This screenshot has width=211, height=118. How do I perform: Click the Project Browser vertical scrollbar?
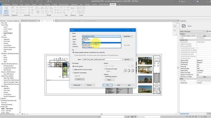click(x=20, y=62)
